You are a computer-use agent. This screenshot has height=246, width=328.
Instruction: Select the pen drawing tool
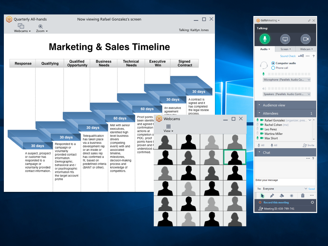tap(272, 196)
